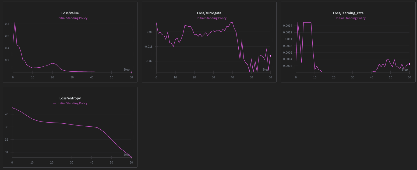Click the magenta legend line in Loss/value

[x=55, y=18]
